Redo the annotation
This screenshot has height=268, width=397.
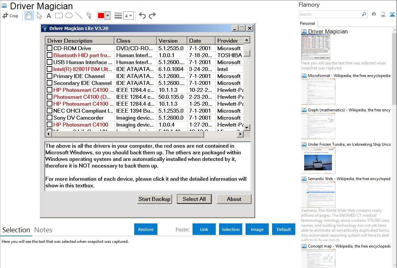(152, 16)
